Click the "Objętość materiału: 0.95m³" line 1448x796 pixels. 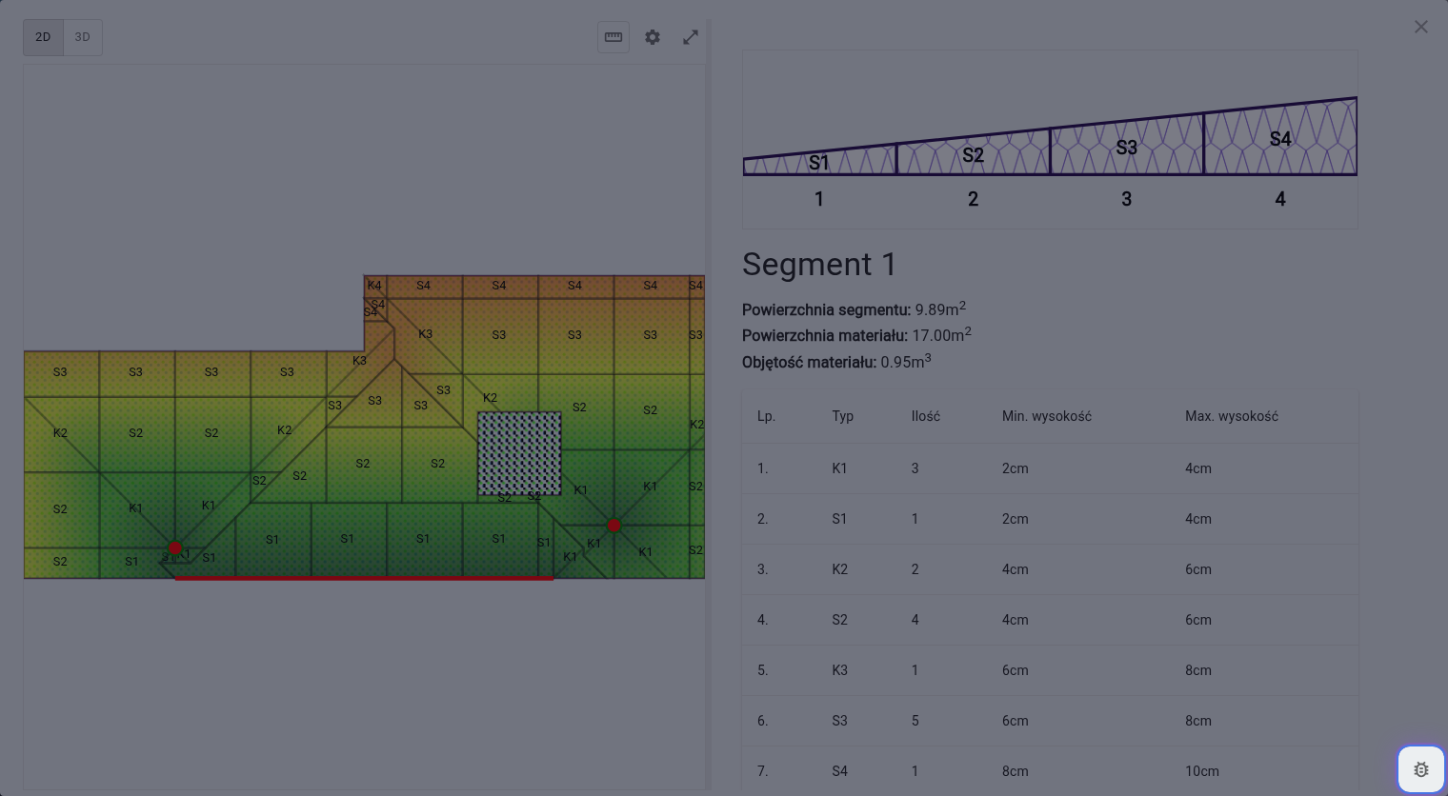[x=836, y=362]
